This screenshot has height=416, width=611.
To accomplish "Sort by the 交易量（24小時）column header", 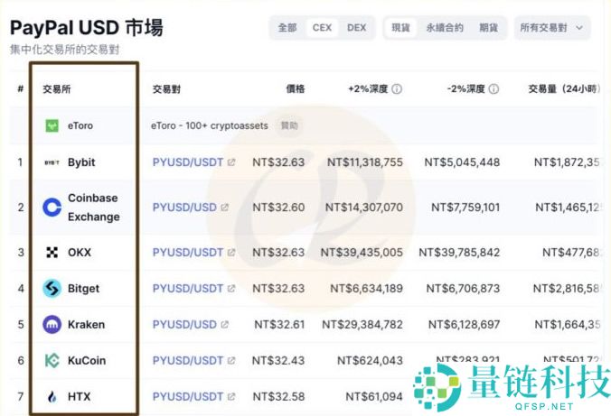I will click(x=564, y=89).
